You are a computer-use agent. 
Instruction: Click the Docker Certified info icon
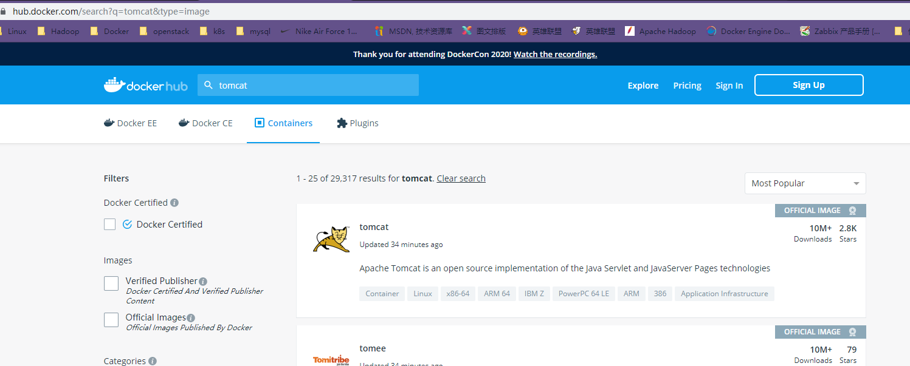pyautogui.click(x=174, y=203)
